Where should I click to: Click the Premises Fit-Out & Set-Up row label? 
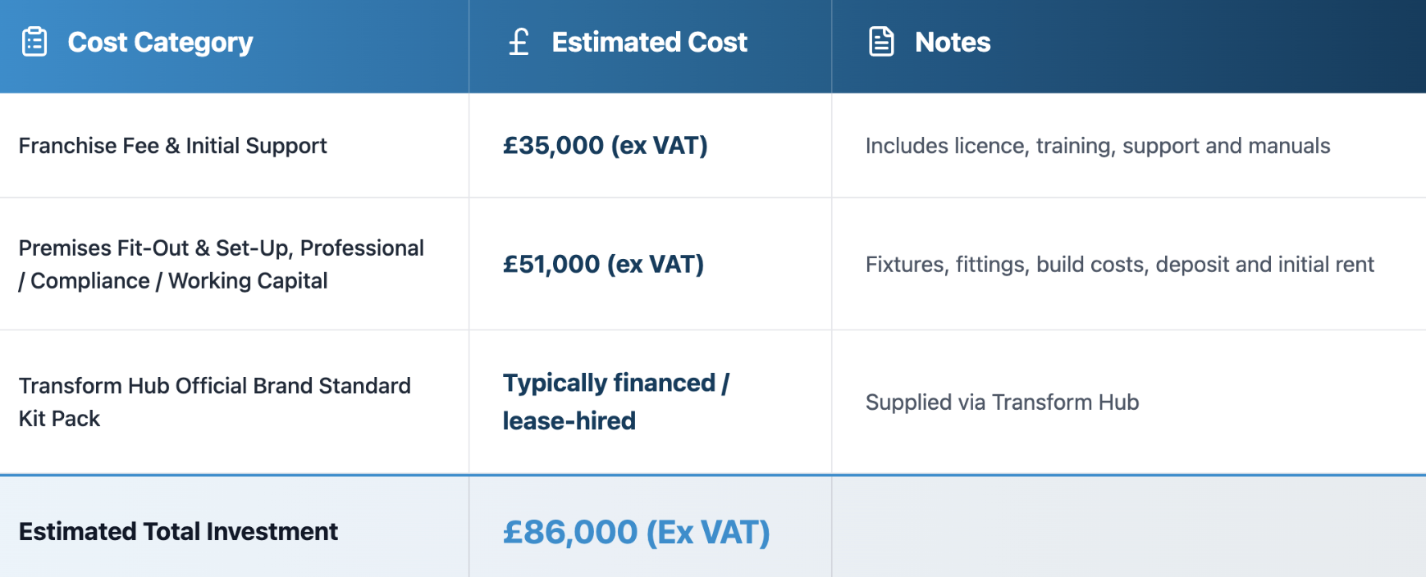click(x=222, y=264)
